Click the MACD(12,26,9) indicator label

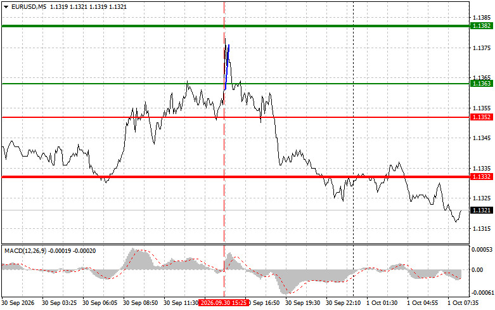[25, 251]
